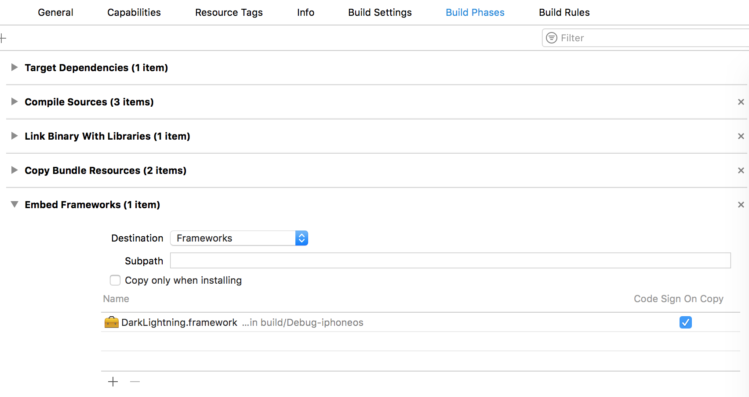Click the add build phase plus icon
The height and width of the screenshot is (397, 749).
pos(3,38)
